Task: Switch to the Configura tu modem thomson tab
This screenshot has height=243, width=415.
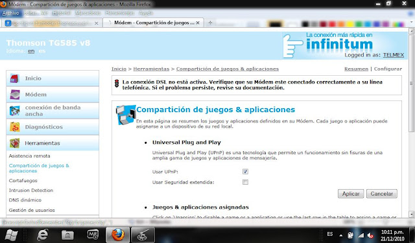Action: point(52,23)
